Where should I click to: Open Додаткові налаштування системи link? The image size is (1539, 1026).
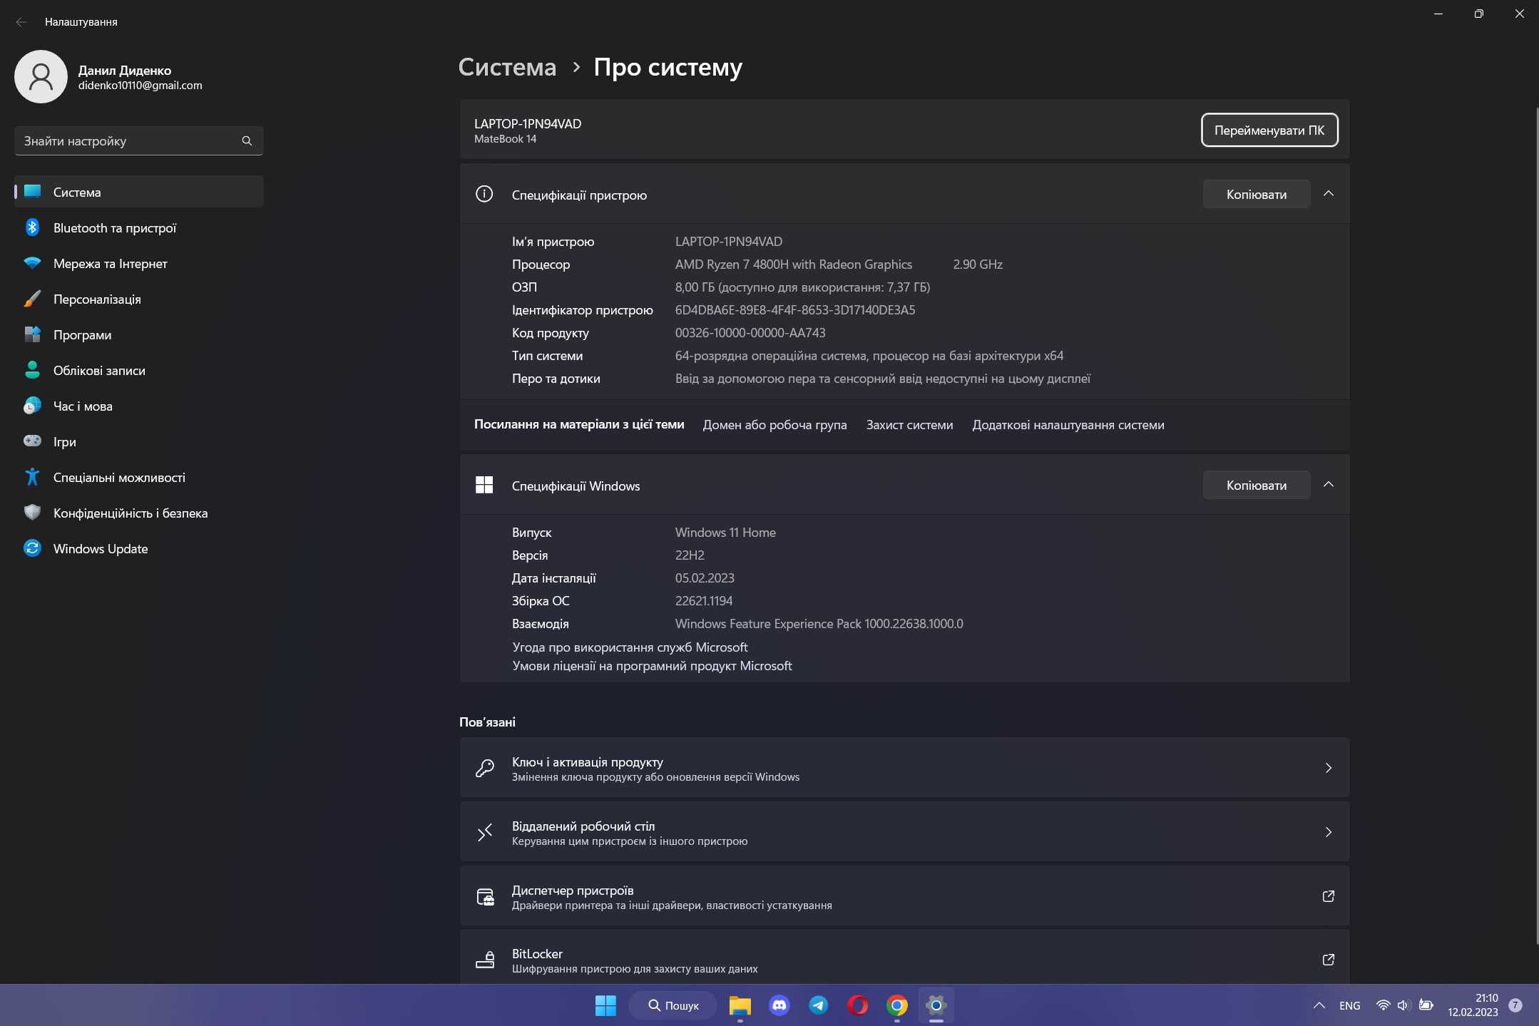click(x=1068, y=425)
